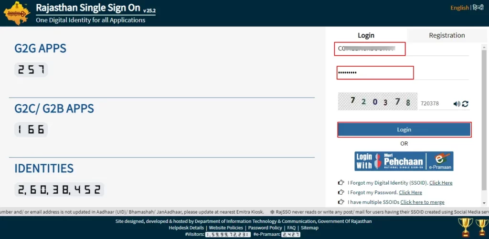This screenshot has height=239, width=489.
Task: Refresh the captcha image
Action: tap(465, 104)
